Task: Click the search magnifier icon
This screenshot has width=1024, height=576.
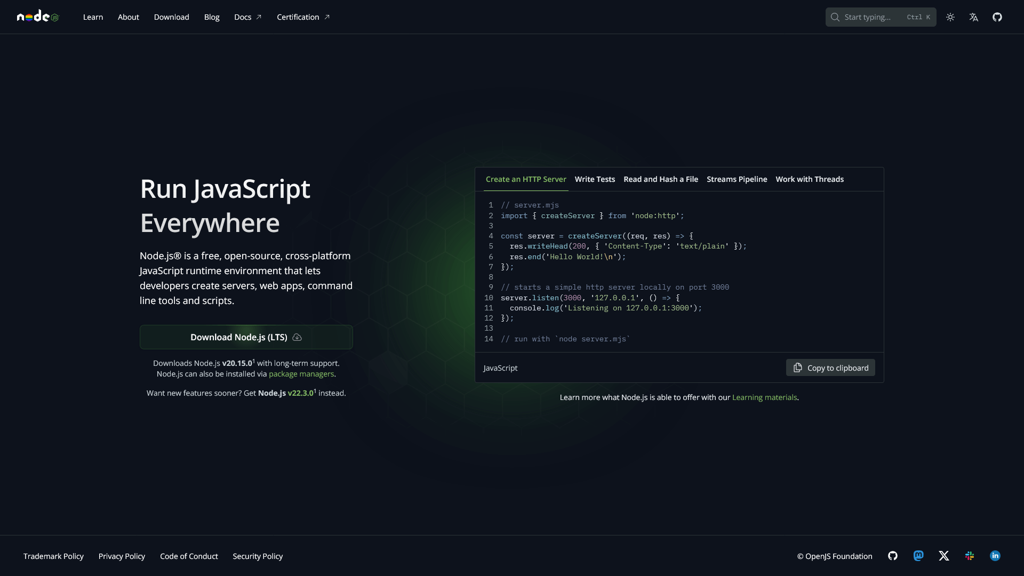Action: pyautogui.click(x=835, y=17)
